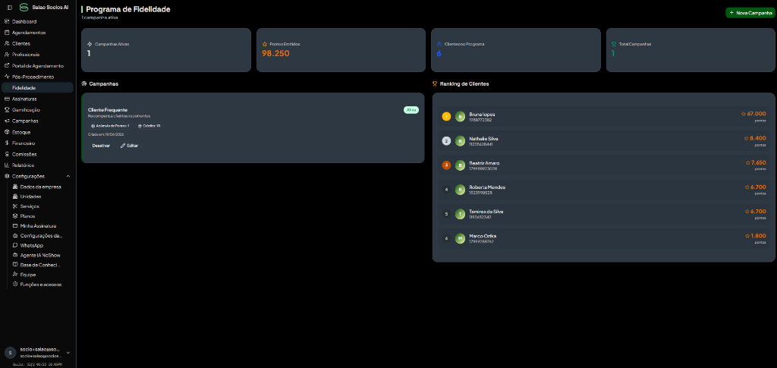
Task: Click the Fidelidade star icon
Action: tap(7, 88)
